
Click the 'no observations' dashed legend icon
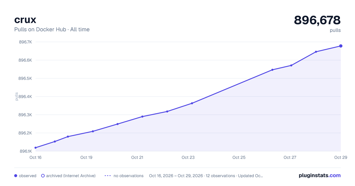click(108, 176)
